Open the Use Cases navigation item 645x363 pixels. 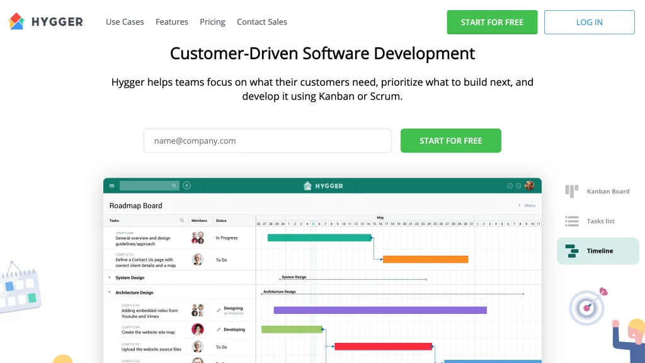[125, 22]
